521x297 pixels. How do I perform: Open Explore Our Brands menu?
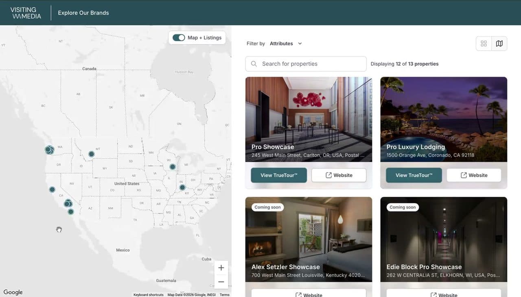[83, 13]
